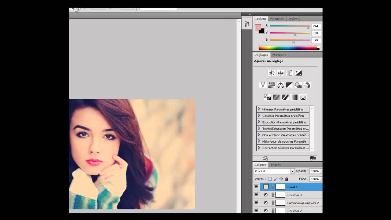The width and height of the screenshot is (391, 220).
Task: Add a Posterize adjustment icon
Action: click(276, 97)
